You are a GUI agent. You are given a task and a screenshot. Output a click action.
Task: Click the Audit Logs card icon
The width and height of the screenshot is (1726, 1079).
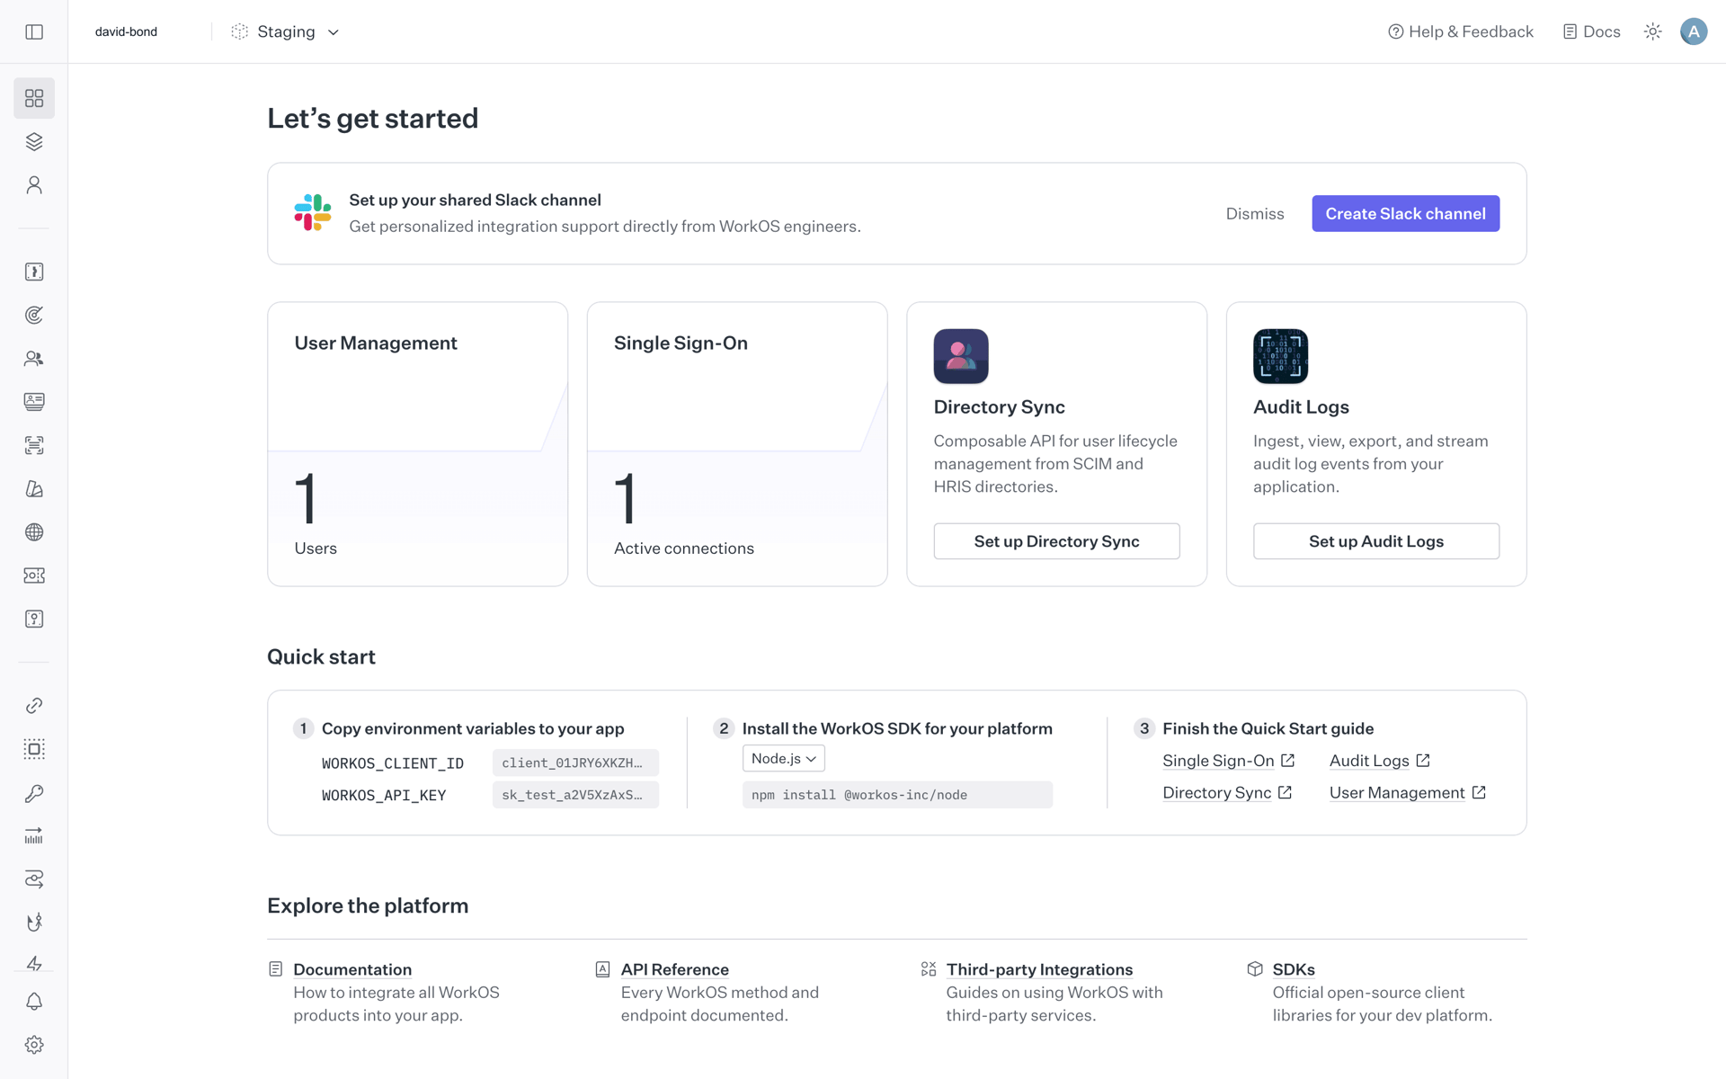tap(1280, 356)
